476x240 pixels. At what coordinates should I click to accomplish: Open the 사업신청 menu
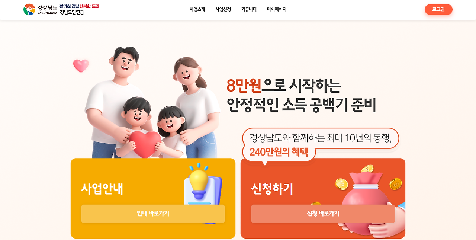click(223, 9)
